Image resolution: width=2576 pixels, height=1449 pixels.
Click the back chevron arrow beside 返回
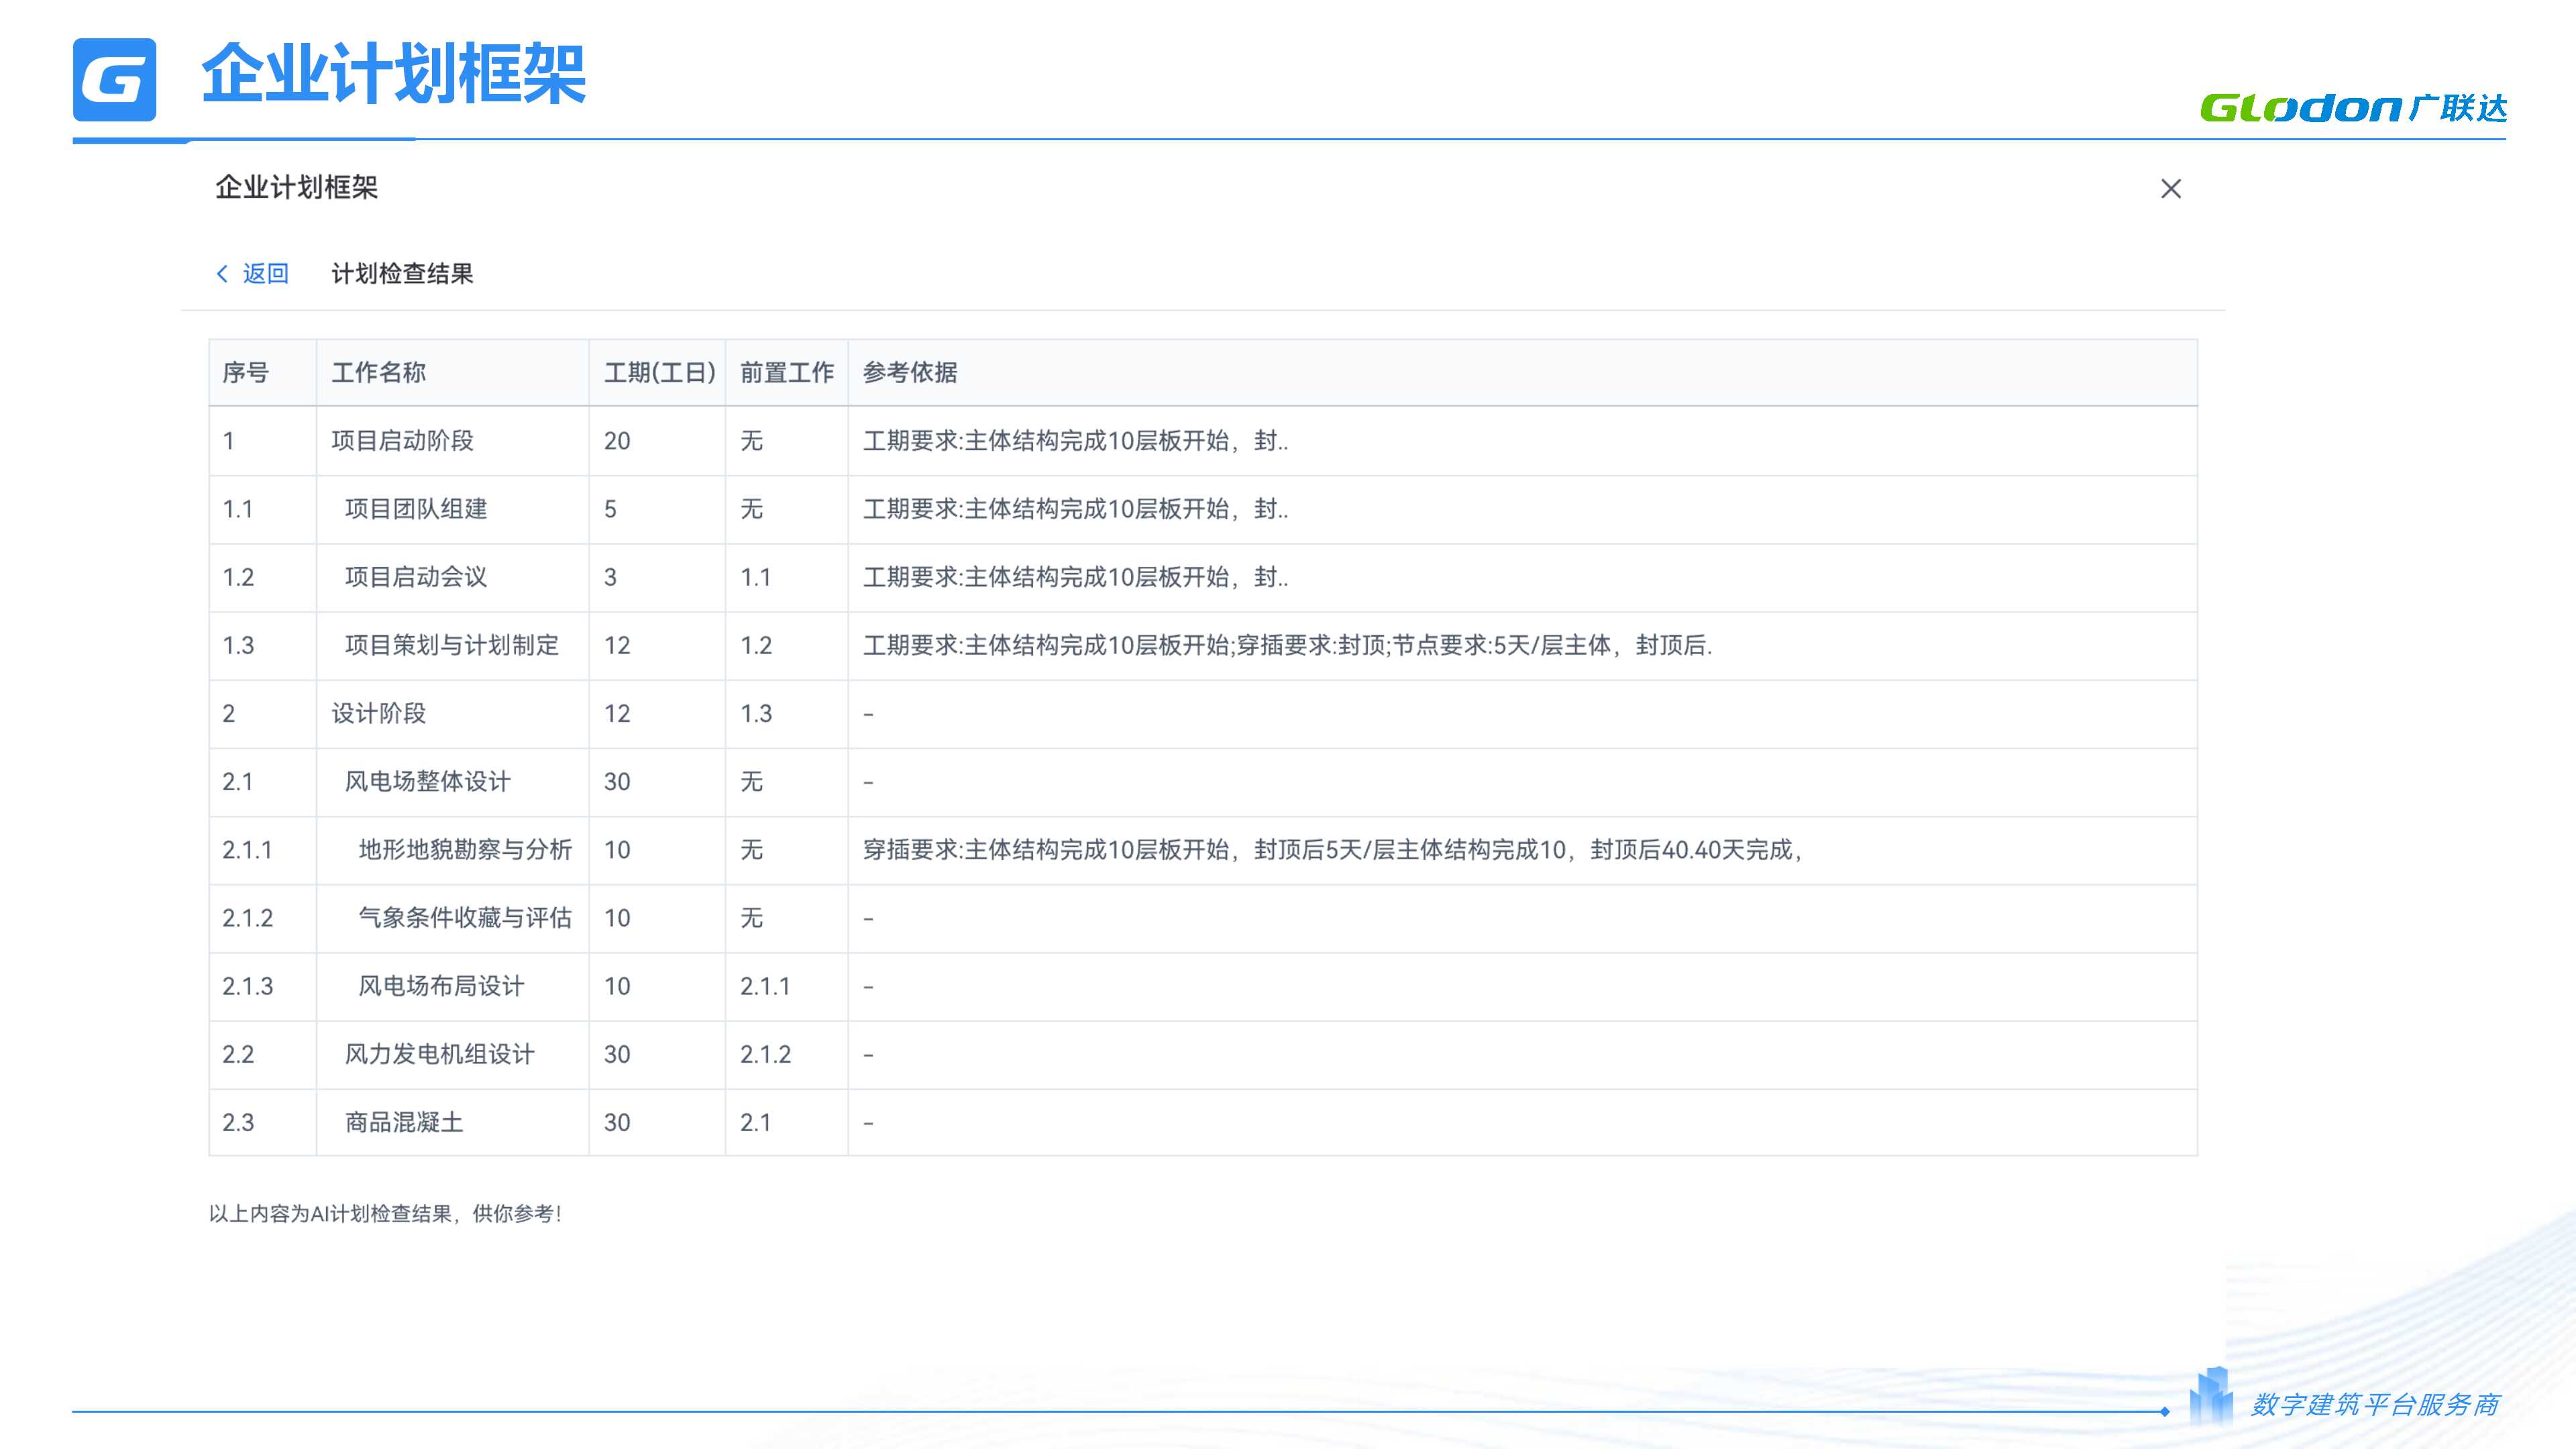222,274
